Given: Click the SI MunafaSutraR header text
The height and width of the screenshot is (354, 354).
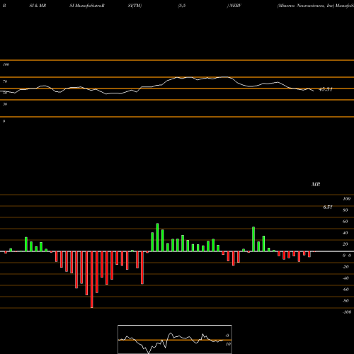Looking at the screenshot, I should pos(87,6).
